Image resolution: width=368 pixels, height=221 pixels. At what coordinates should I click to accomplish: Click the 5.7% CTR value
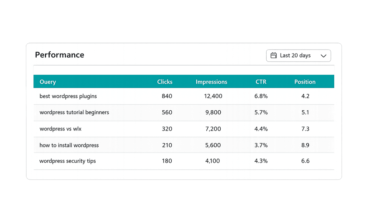(x=261, y=112)
